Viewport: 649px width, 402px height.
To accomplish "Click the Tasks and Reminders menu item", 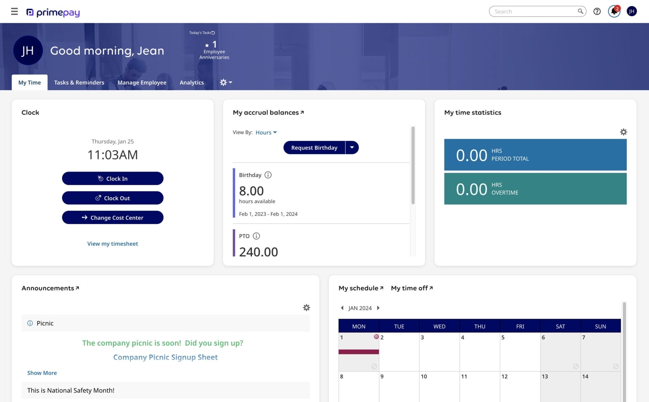I will point(79,82).
